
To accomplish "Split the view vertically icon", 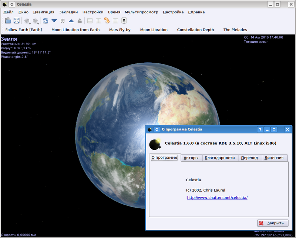I will pyautogui.click(x=98, y=21).
